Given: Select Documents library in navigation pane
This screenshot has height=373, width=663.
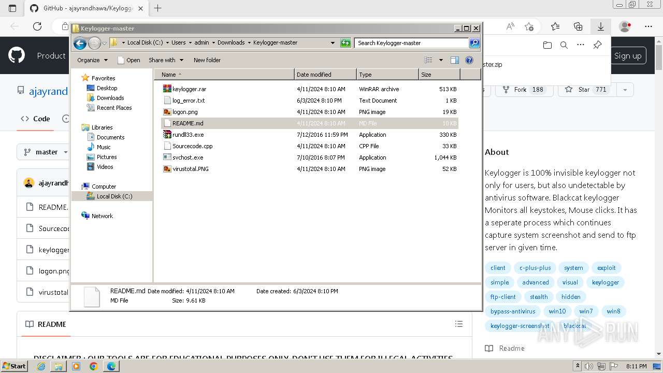Looking at the screenshot, I should click(110, 137).
